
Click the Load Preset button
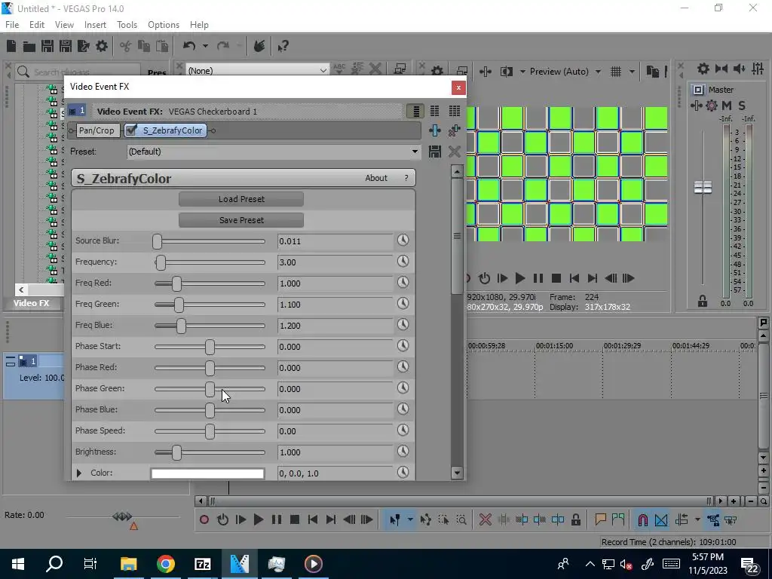click(x=241, y=199)
